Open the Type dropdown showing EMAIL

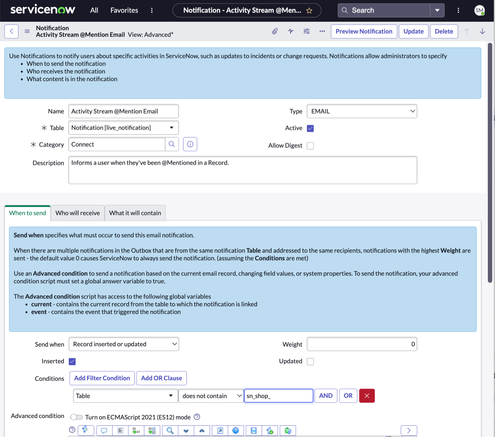coord(362,111)
